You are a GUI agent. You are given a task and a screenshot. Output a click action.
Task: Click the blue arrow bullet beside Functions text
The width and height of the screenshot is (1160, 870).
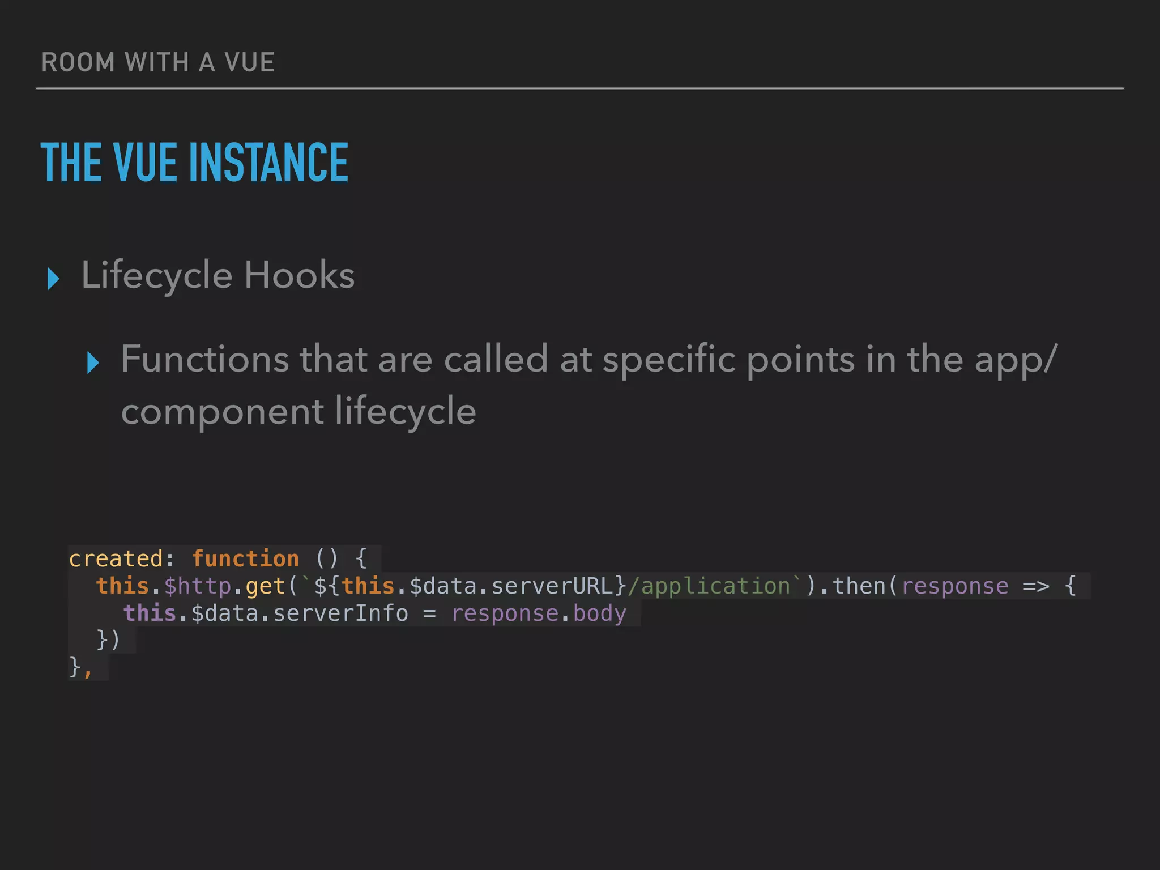pyautogui.click(x=93, y=362)
